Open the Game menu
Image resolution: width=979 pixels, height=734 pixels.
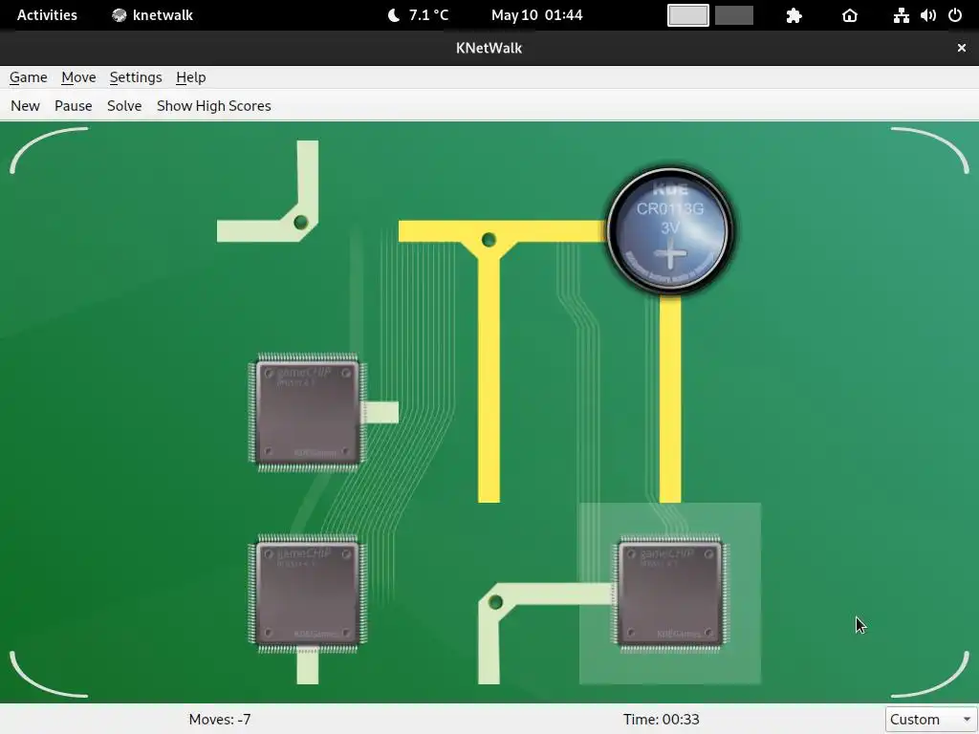click(28, 77)
